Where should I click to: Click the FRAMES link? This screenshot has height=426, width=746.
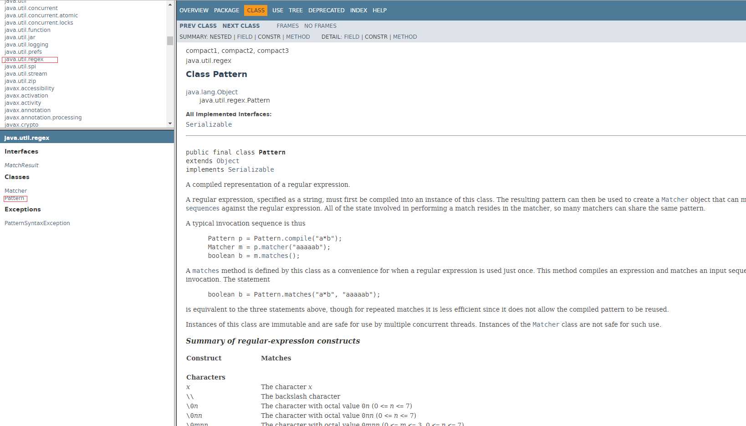(x=288, y=26)
